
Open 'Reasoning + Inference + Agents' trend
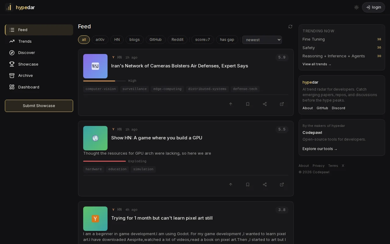(334, 56)
